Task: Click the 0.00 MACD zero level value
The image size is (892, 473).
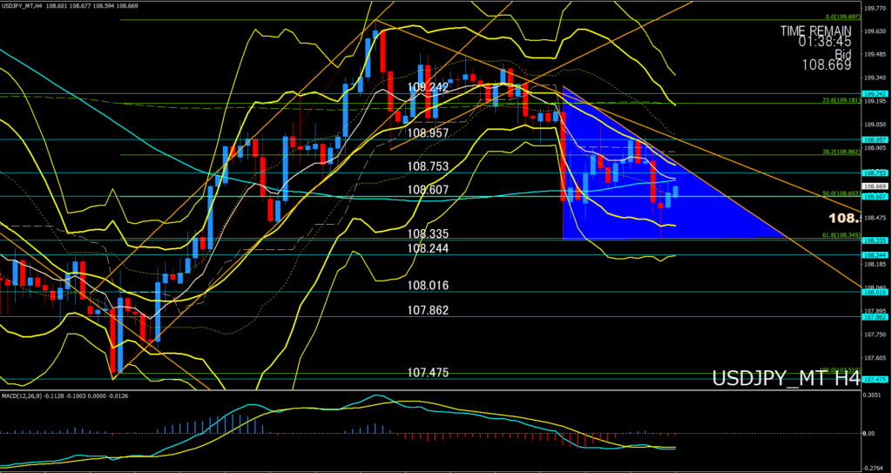Action: point(870,433)
